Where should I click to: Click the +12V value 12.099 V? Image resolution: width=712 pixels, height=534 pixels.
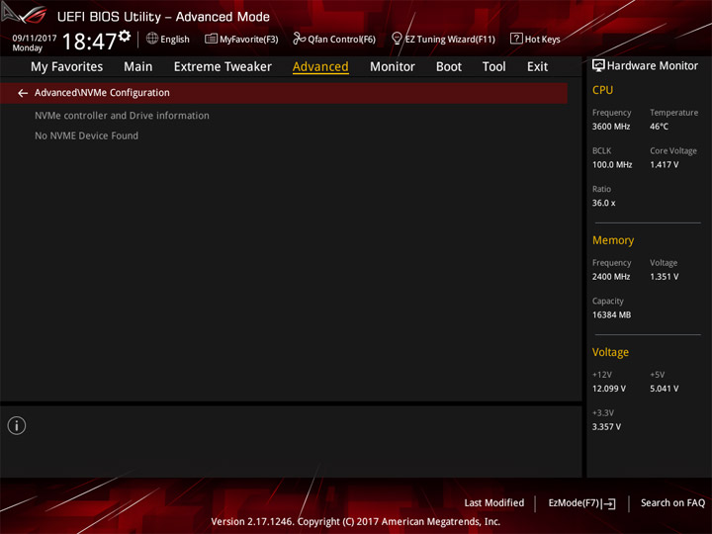pos(609,389)
